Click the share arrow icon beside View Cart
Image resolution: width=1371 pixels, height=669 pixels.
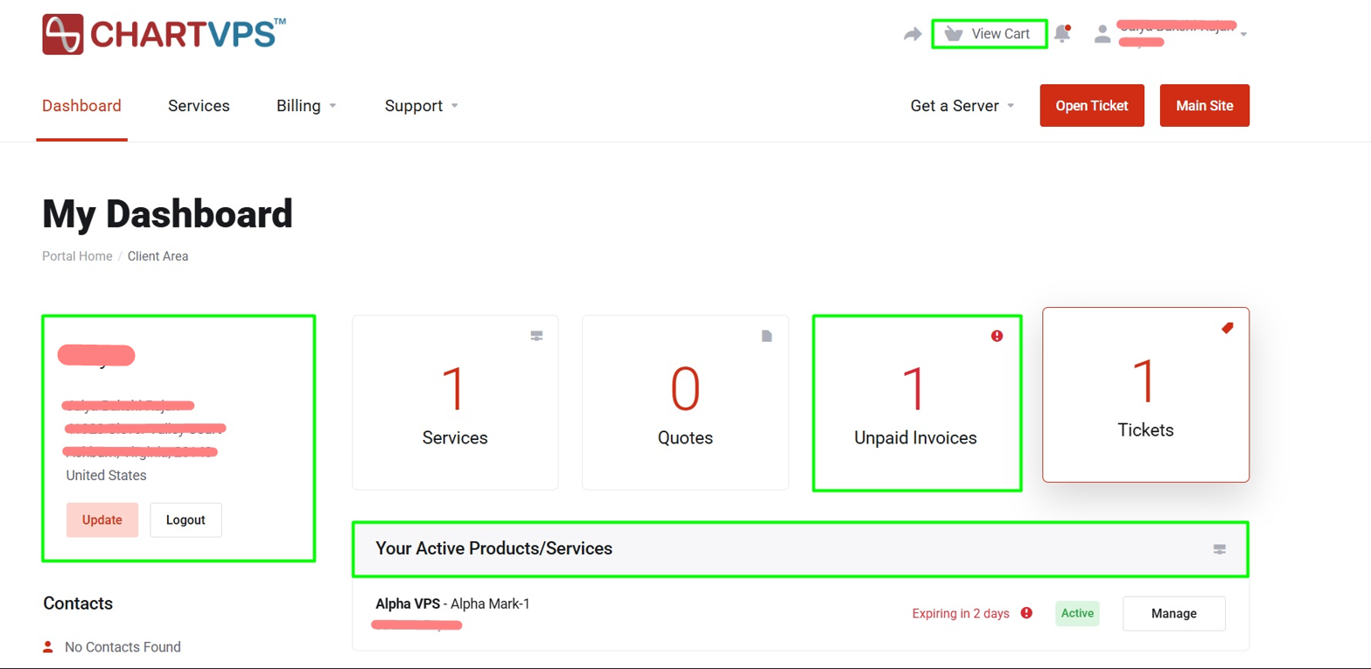(913, 34)
